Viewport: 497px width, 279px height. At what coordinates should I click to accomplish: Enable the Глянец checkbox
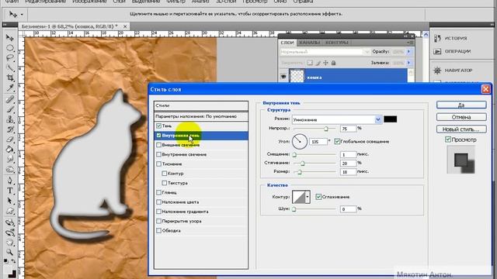158,192
